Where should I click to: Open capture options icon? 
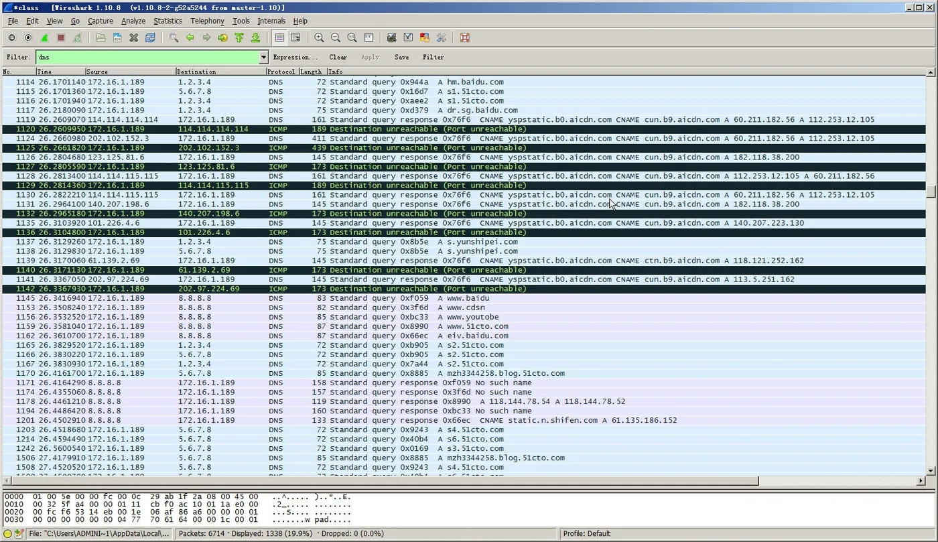[x=28, y=38]
